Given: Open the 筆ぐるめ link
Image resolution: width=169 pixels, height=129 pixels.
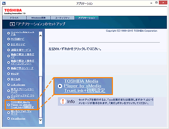Looking at the screenshot, I should coord(16,79).
